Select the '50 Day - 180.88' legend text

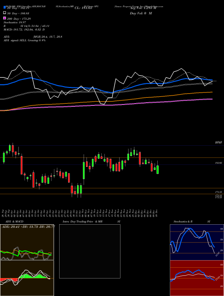pos(18,13)
